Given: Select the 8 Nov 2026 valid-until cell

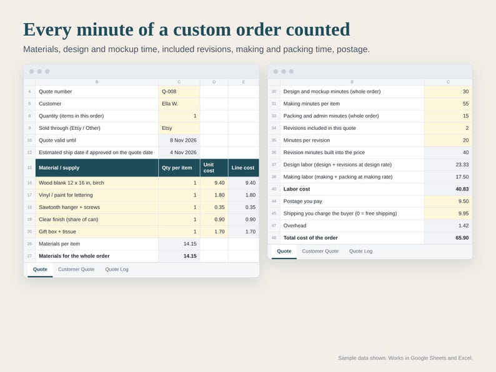Looking at the screenshot, I should point(179,140).
